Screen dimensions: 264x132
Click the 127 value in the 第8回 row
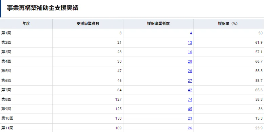coord(118,99)
